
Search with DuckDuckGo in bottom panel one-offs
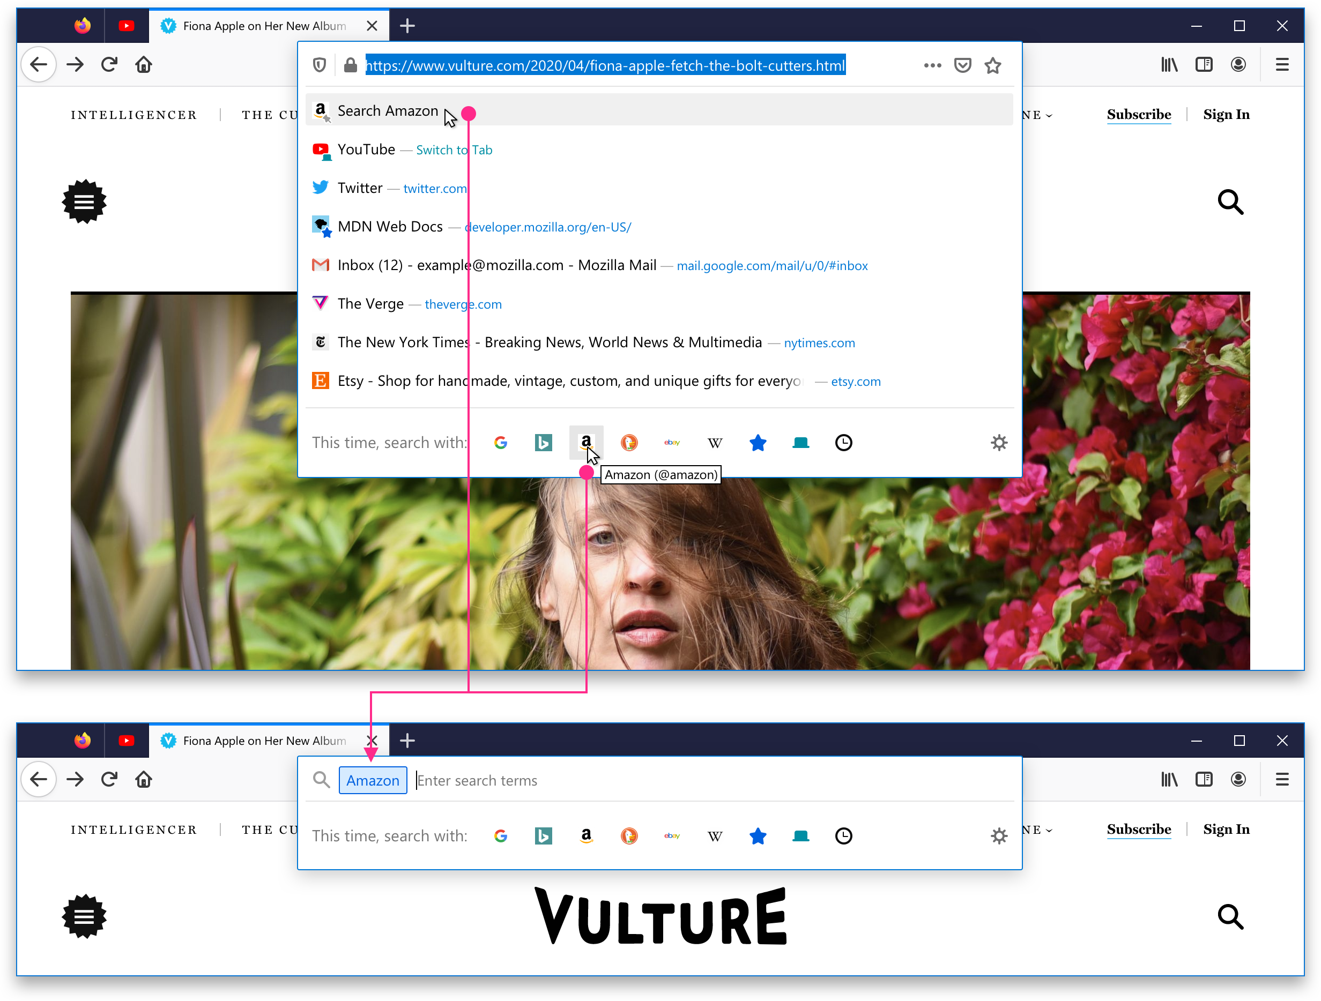(x=629, y=836)
